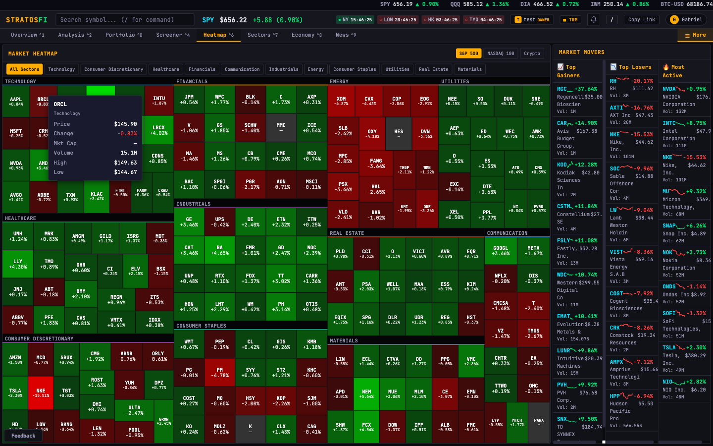Click the slash command icon button

coord(612,20)
